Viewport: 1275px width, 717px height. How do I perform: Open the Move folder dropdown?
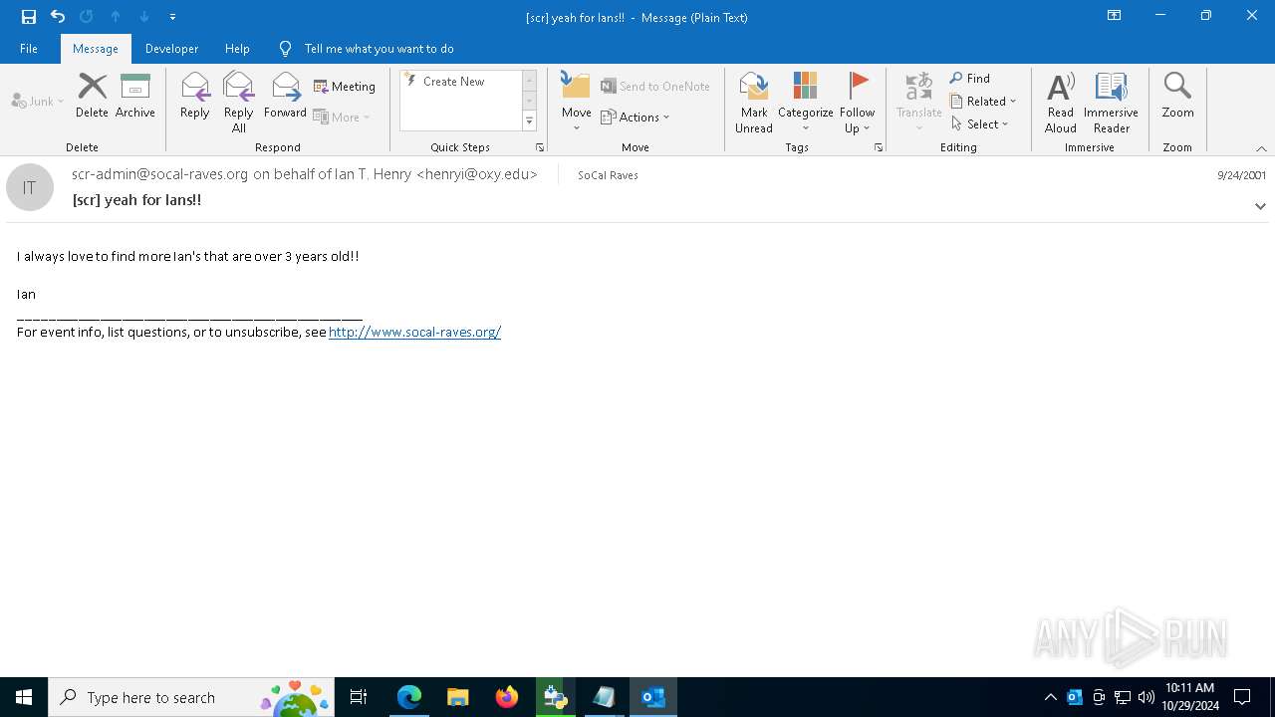(x=577, y=103)
